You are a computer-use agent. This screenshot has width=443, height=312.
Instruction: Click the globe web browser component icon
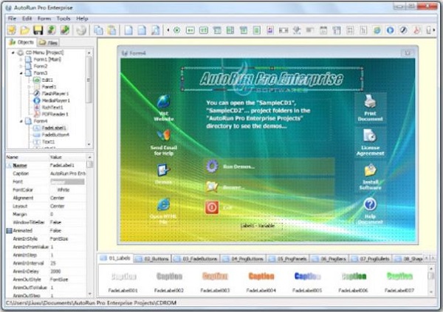coord(377,30)
